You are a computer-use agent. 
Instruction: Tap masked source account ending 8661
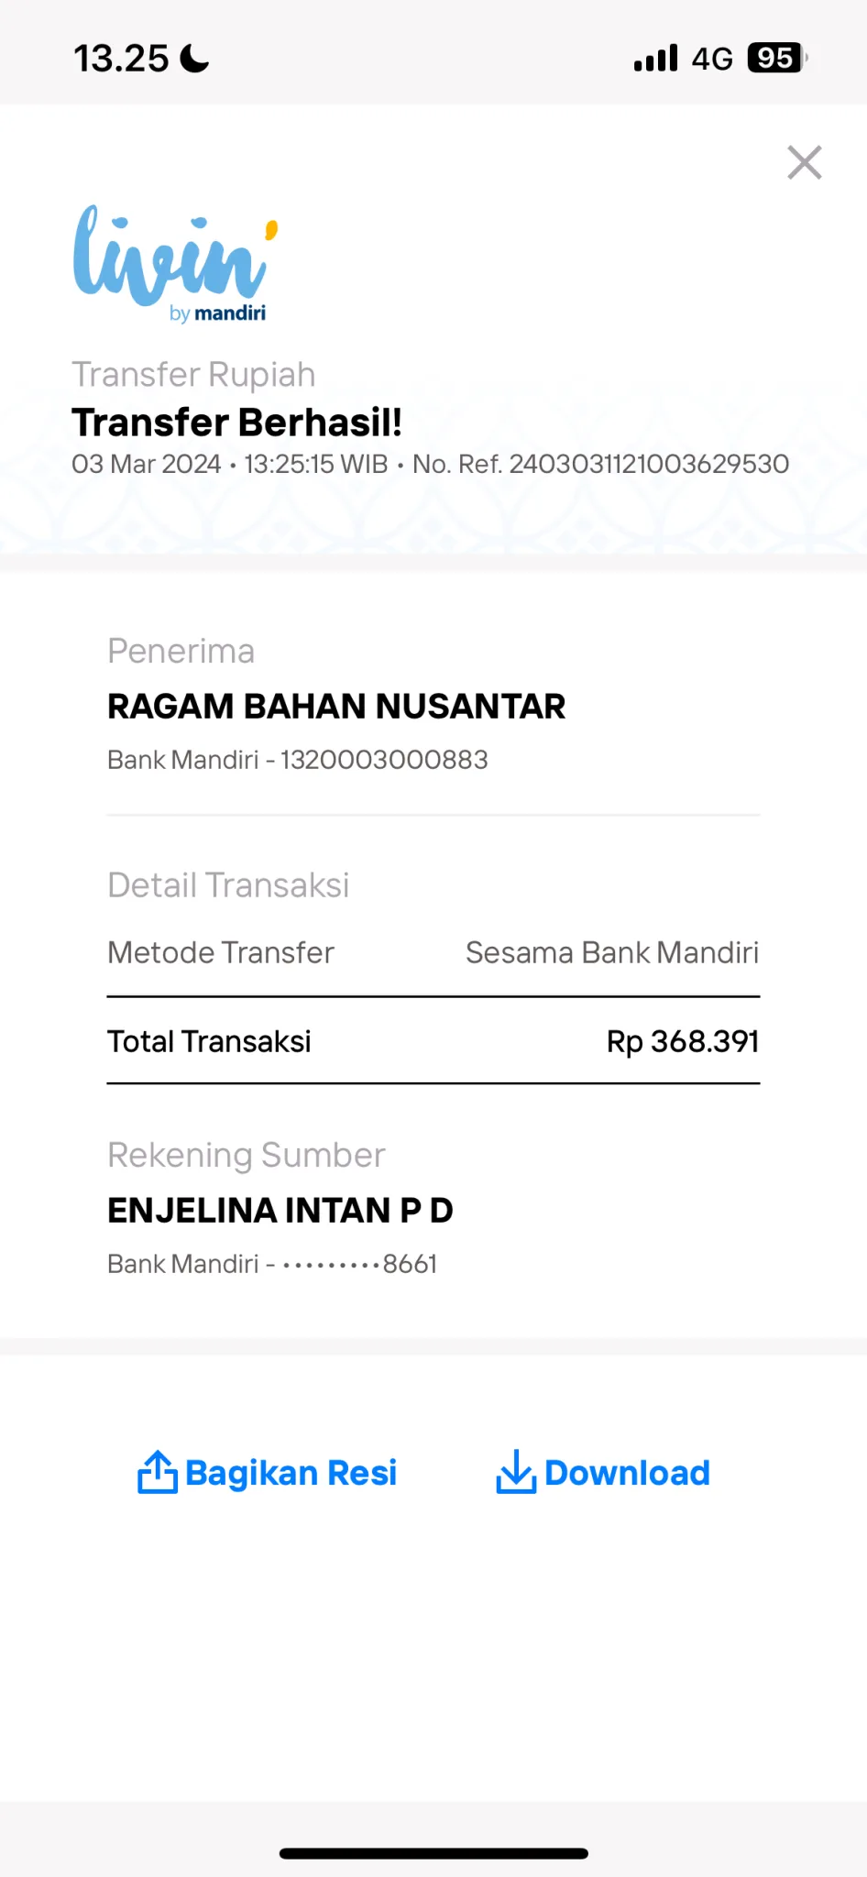coord(360,1264)
